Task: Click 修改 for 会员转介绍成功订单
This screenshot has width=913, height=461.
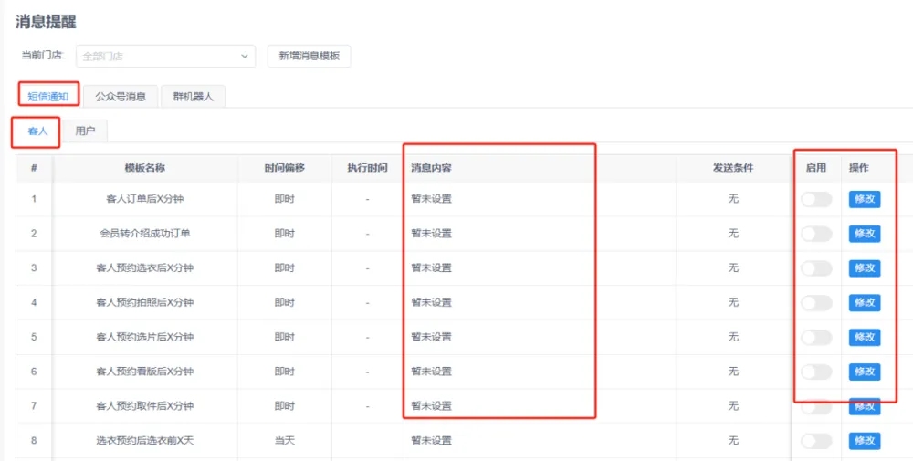Action: pos(864,234)
